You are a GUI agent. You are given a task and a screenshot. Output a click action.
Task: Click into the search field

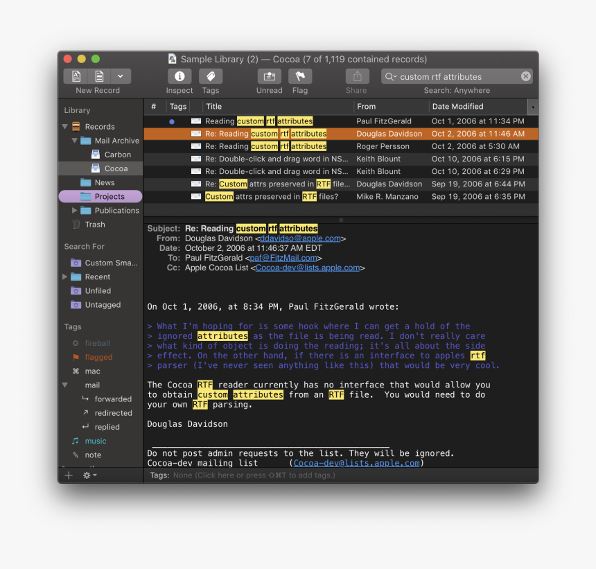[458, 77]
